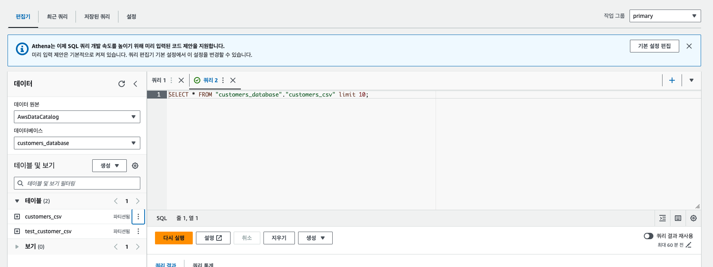Close the 쿼리 2 tab
Viewport: 713px width, 267px height.
point(233,80)
